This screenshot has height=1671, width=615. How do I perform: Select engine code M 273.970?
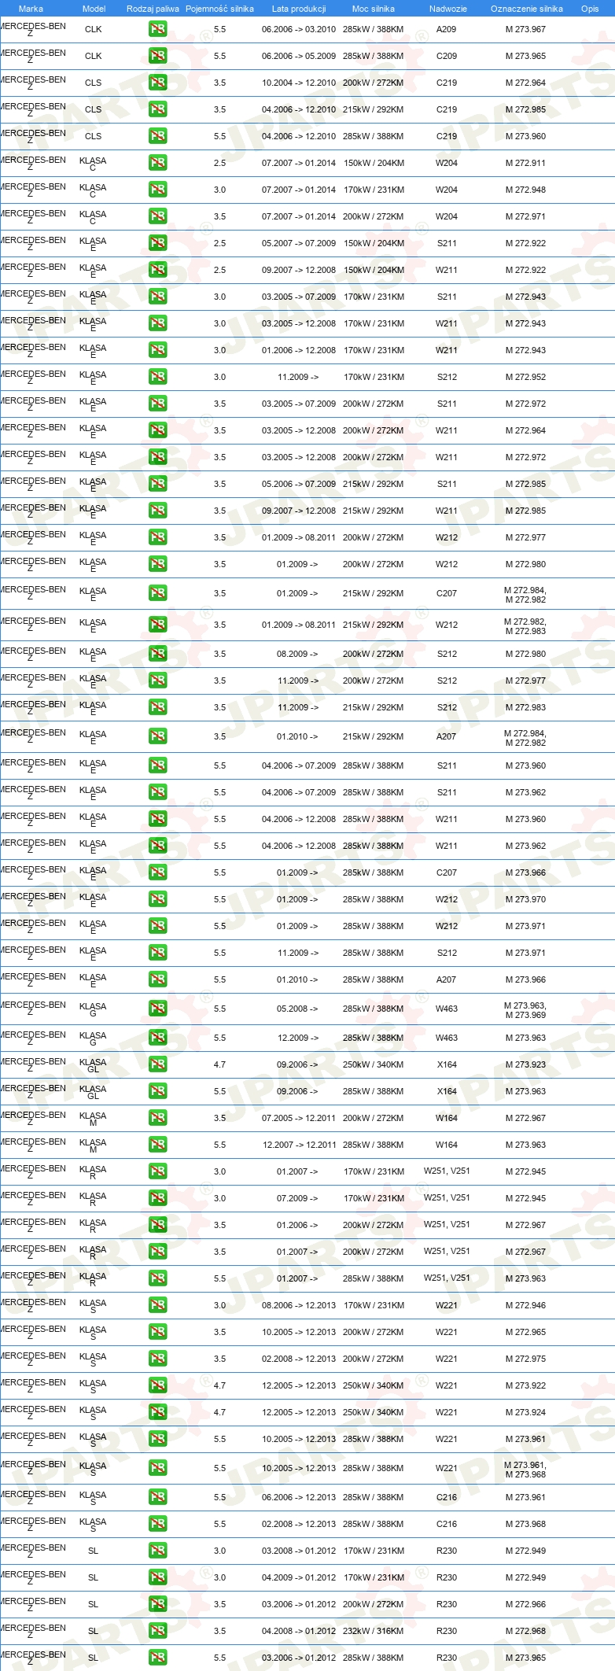click(x=525, y=899)
